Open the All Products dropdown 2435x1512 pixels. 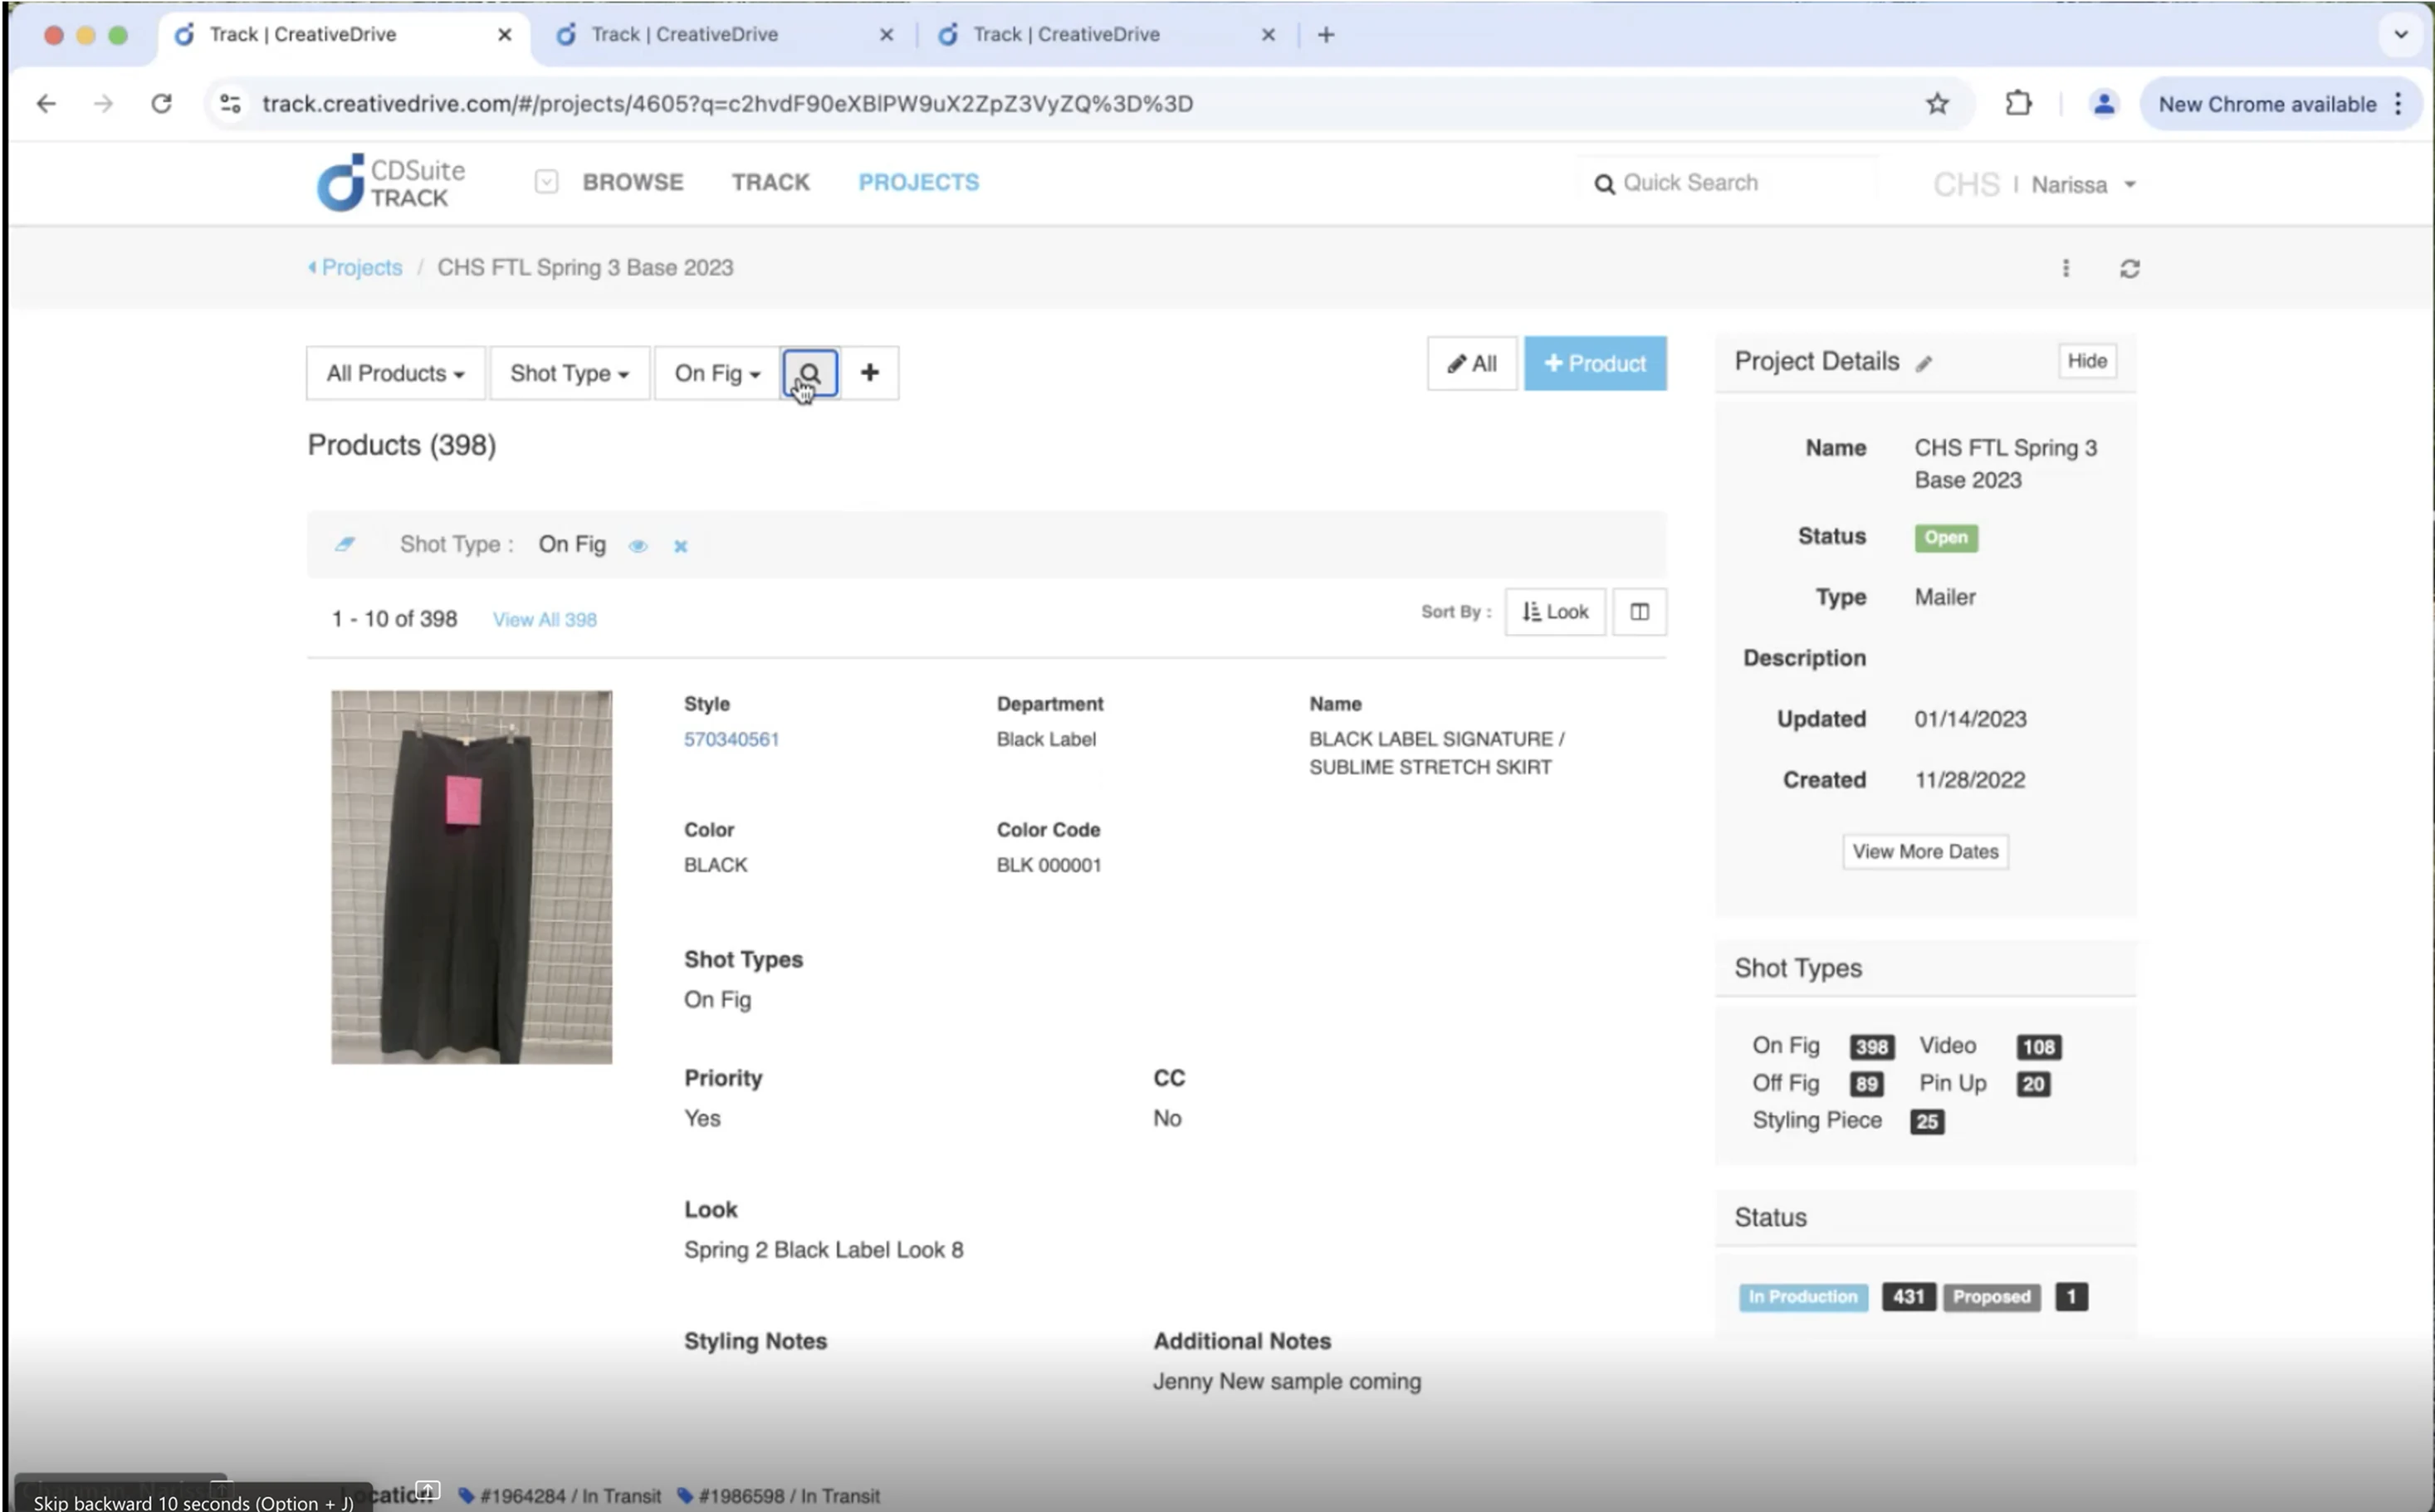click(x=396, y=373)
